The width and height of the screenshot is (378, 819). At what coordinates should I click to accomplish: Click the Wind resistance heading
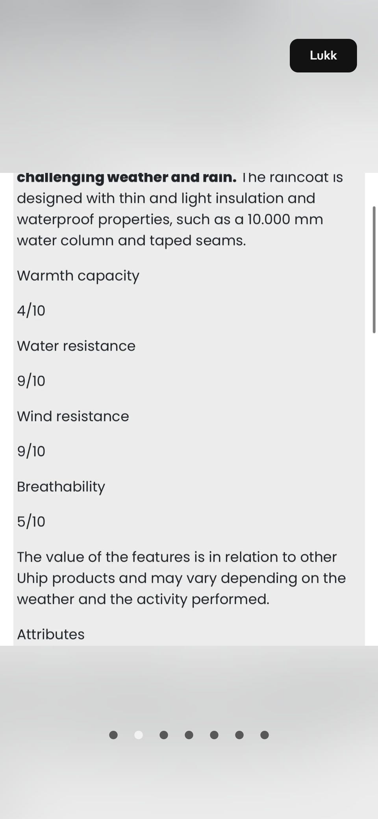[73, 416]
